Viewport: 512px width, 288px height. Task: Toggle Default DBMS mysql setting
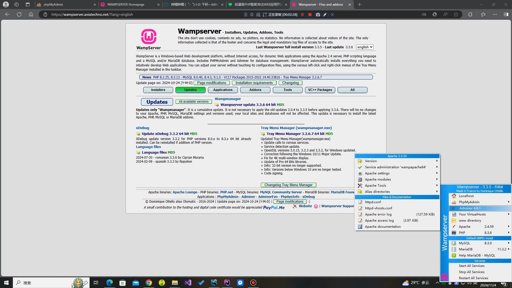tap(480, 238)
